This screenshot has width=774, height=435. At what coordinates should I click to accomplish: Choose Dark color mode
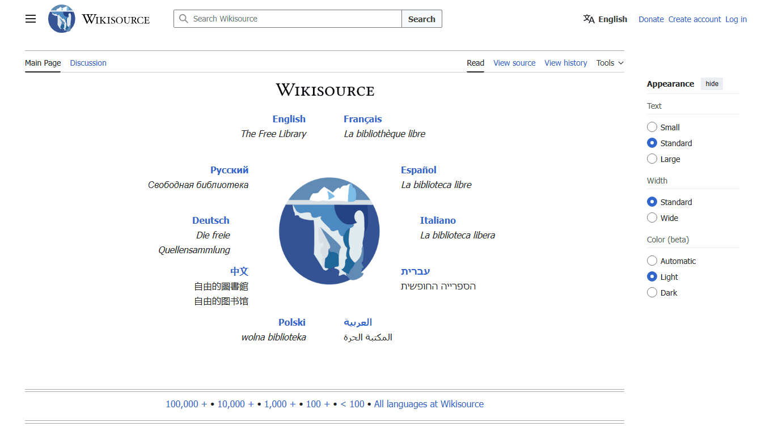(652, 292)
